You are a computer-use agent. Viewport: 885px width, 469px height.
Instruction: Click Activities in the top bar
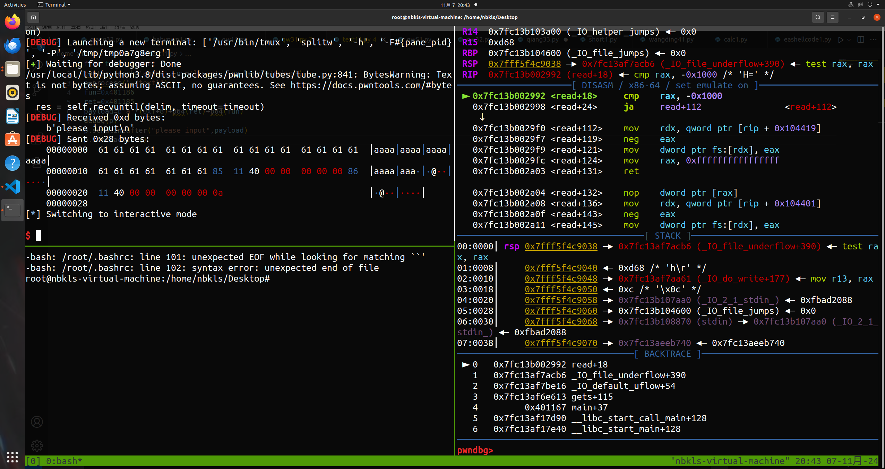tap(15, 5)
